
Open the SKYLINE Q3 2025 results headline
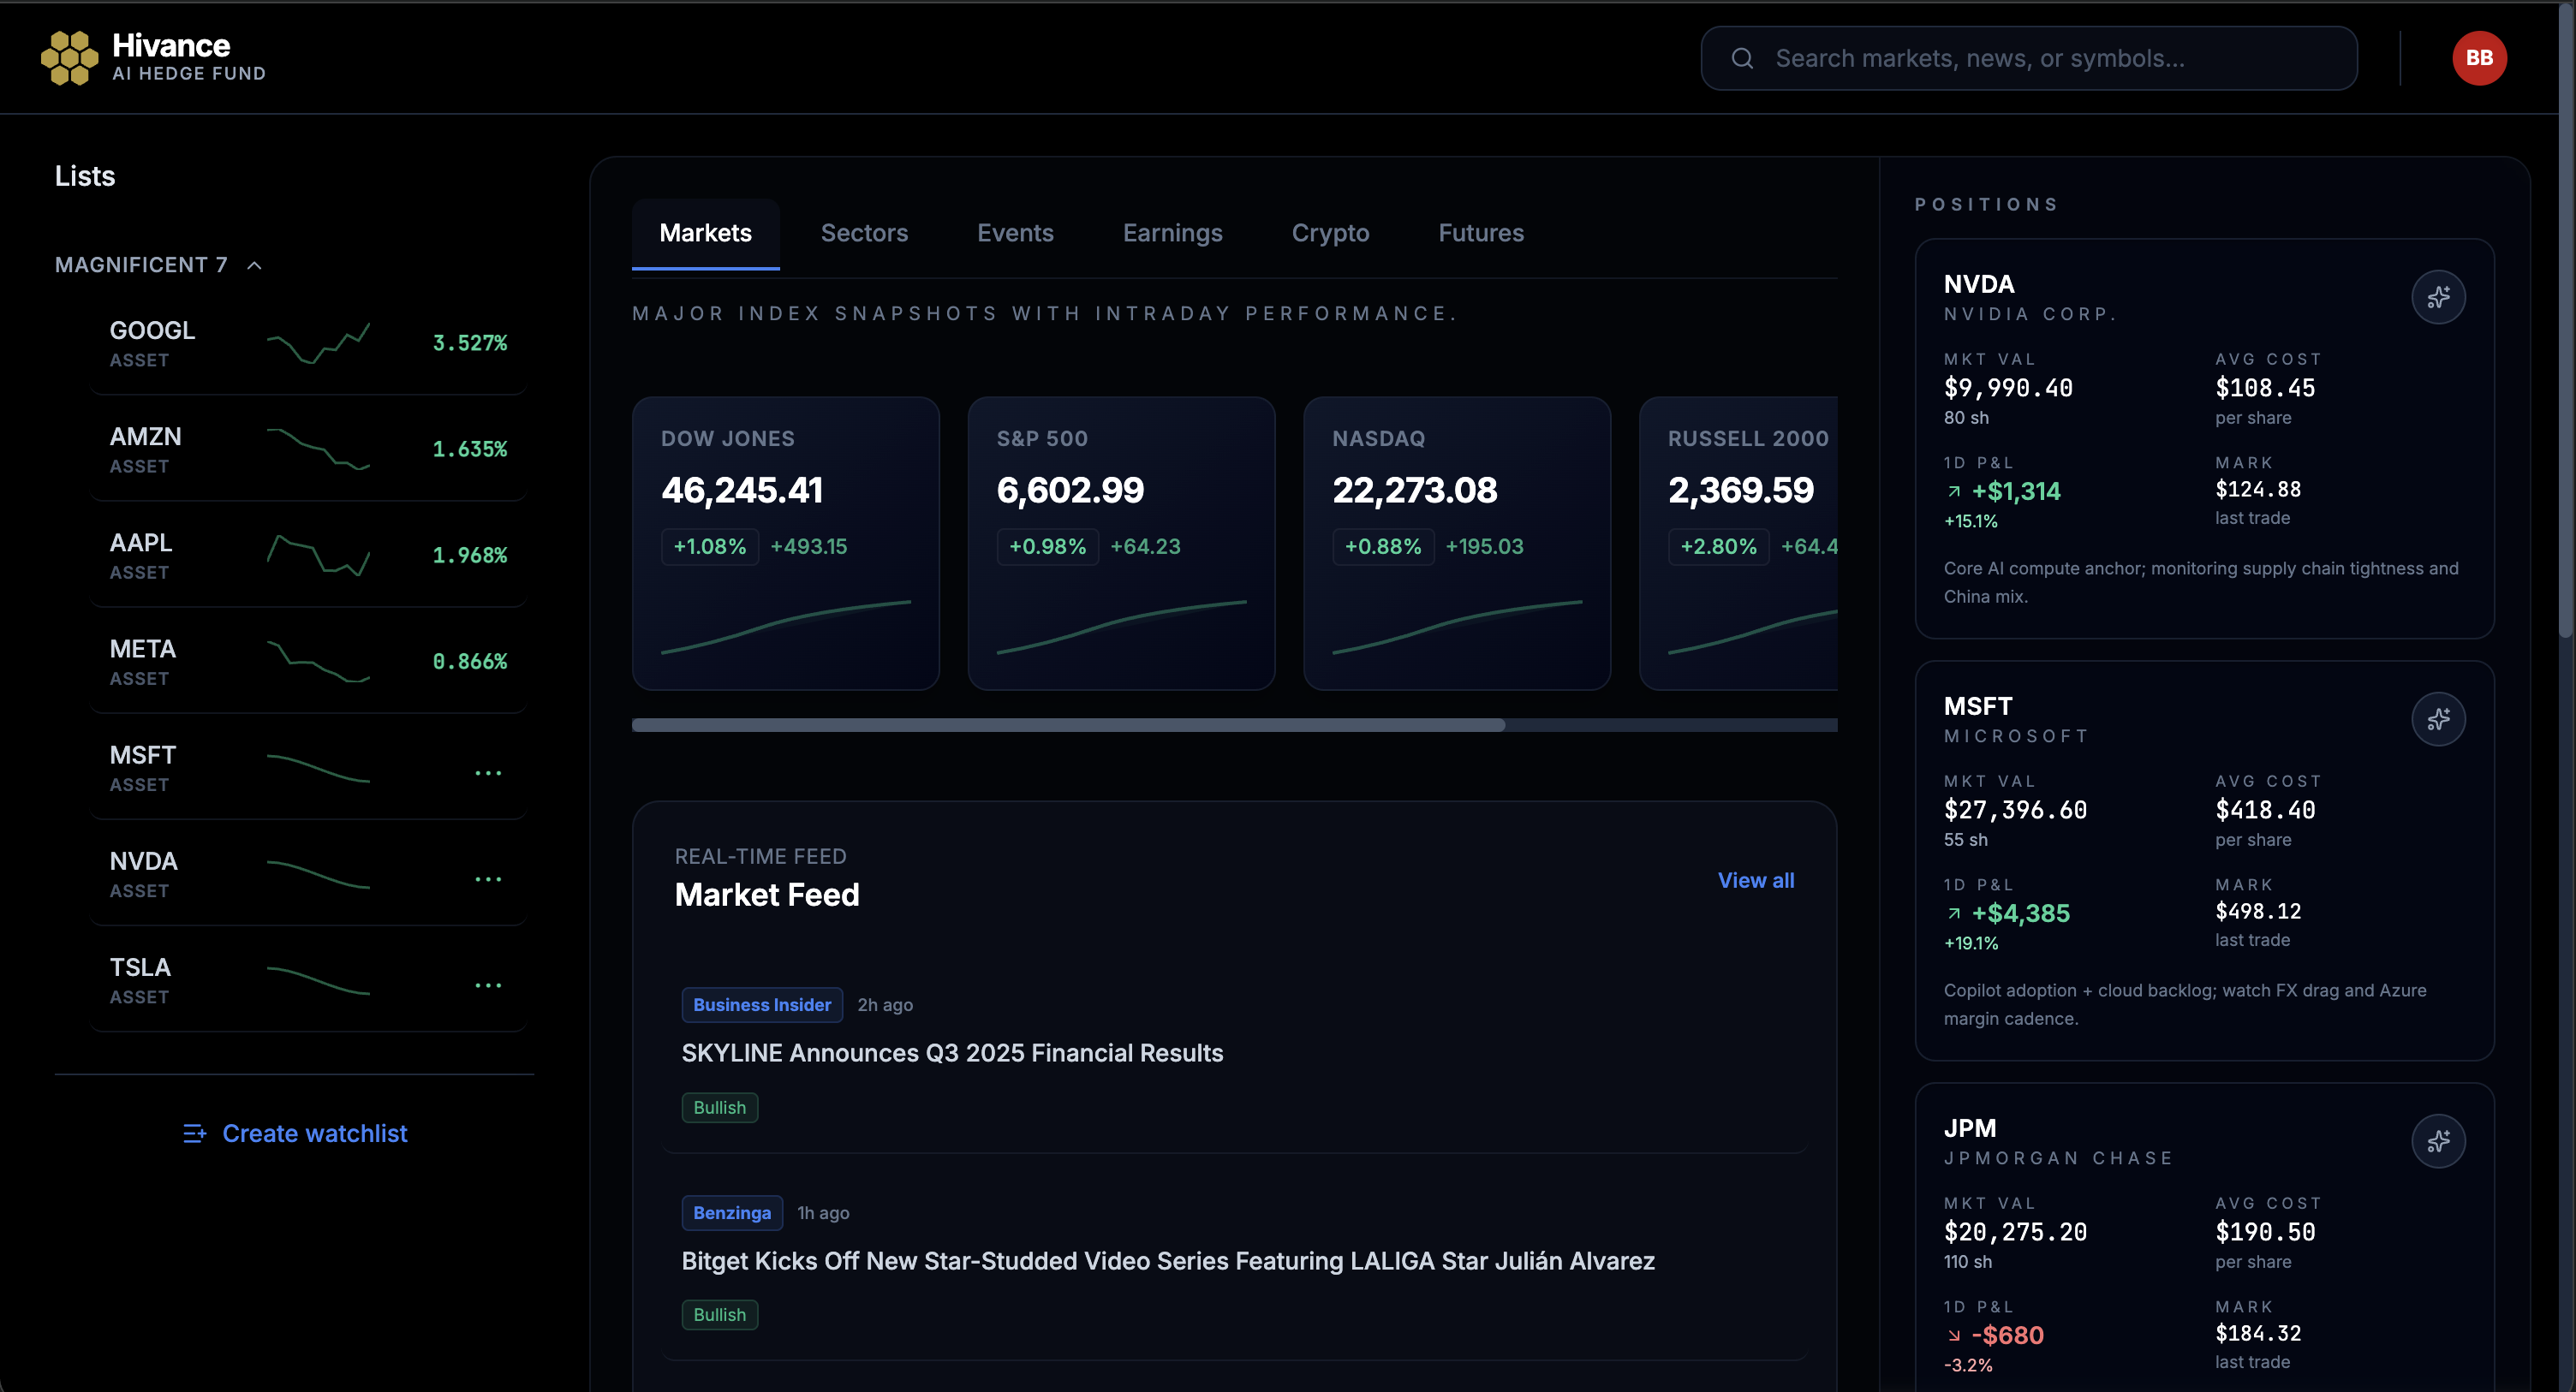pos(951,1053)
